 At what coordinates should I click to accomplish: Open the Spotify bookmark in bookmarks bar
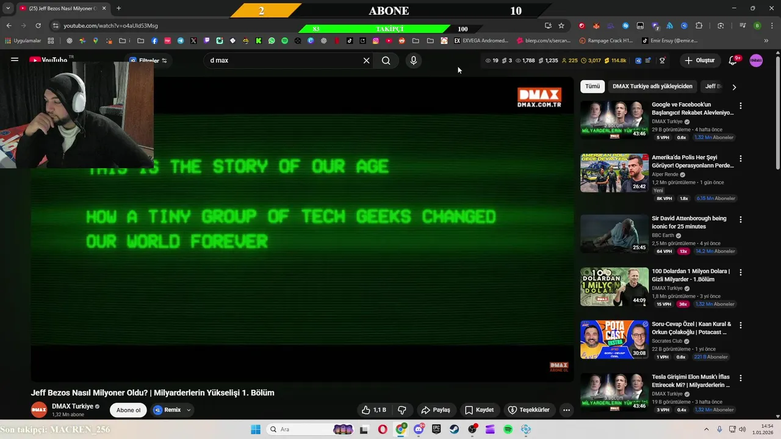point(284,41)
